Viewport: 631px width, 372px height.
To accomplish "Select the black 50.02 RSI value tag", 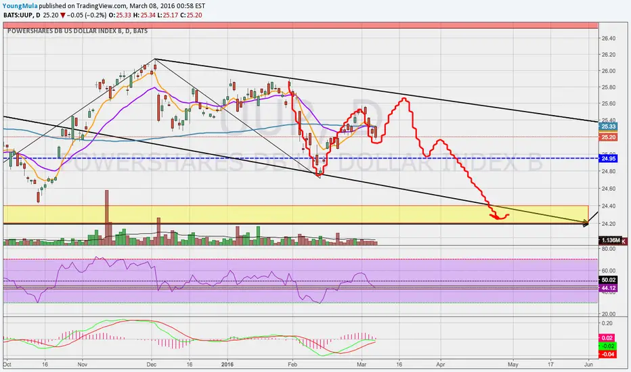I will (x=608, y=280).
